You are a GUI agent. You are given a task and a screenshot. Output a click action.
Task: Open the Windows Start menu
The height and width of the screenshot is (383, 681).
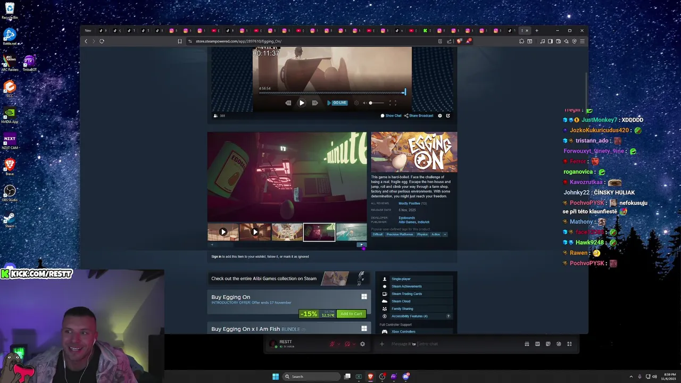[276, 377]
